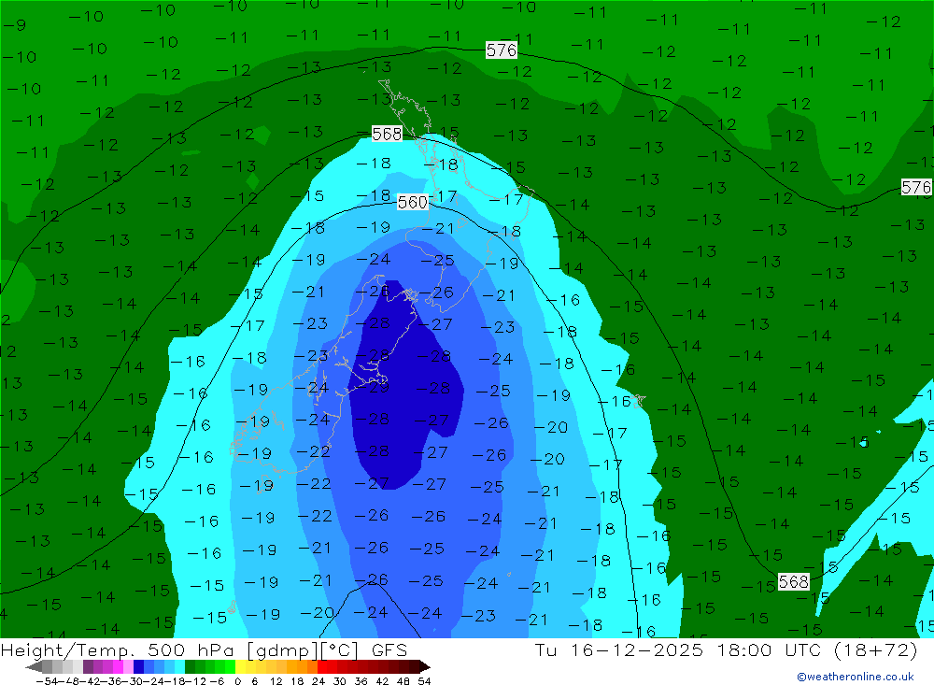Select the light pink legend swatch

click(128, 666)
